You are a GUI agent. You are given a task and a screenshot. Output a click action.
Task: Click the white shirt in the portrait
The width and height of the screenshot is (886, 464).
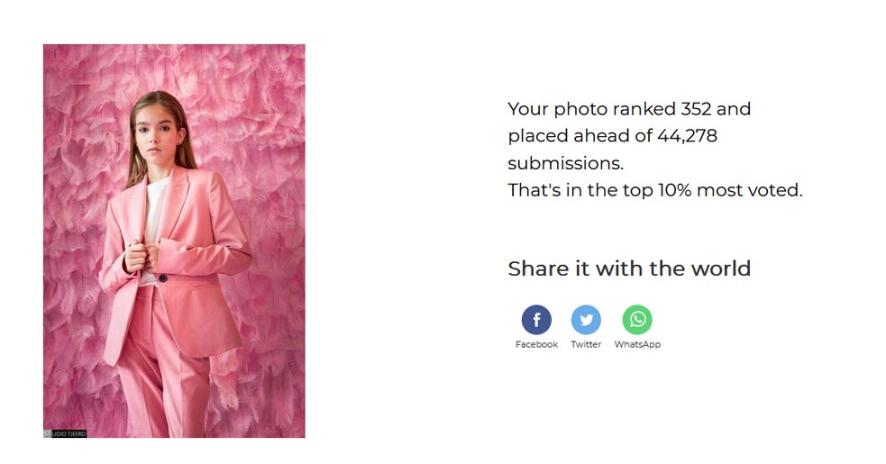pyautogui.click(x=154, y=214)
